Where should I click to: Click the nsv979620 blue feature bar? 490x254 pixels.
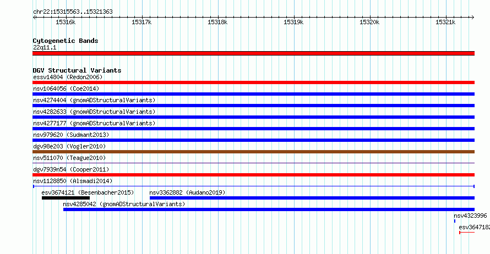coord(253,140)
